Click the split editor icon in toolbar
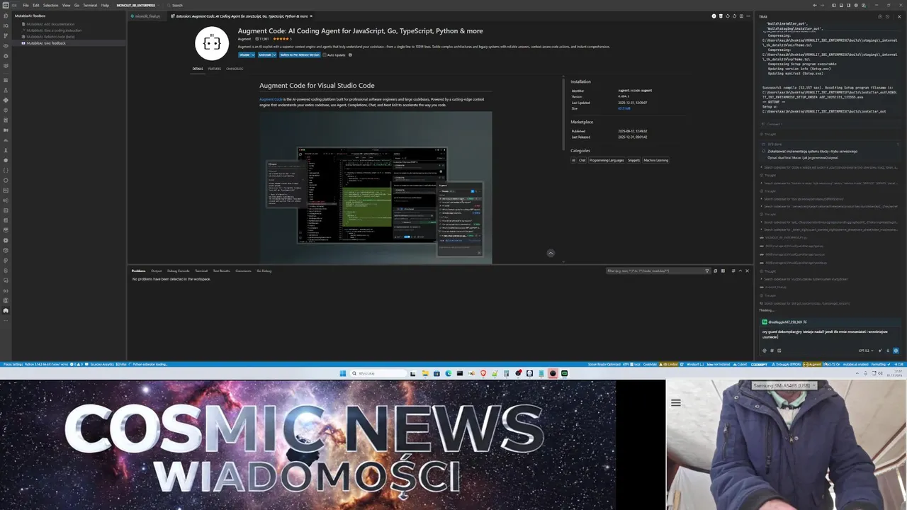The height and width of the screenshot is (510, 907). click(741, 16)
